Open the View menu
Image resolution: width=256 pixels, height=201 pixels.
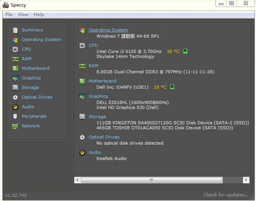coord(23,15)
